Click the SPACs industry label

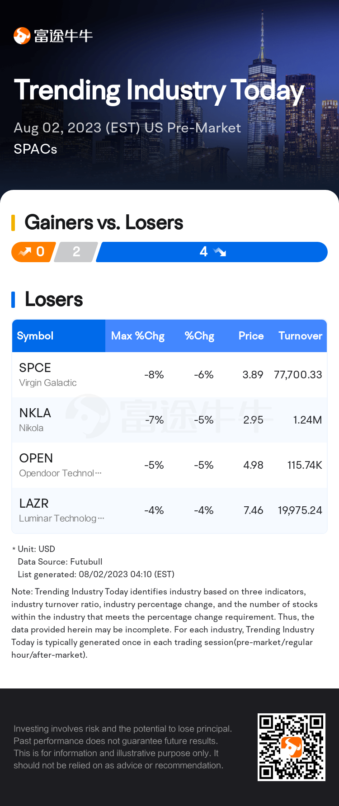click(x=35, y=149)
